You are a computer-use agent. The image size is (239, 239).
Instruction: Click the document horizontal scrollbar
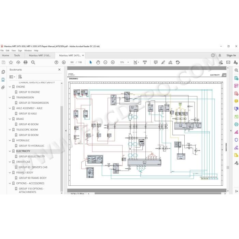tap(158, 193)
